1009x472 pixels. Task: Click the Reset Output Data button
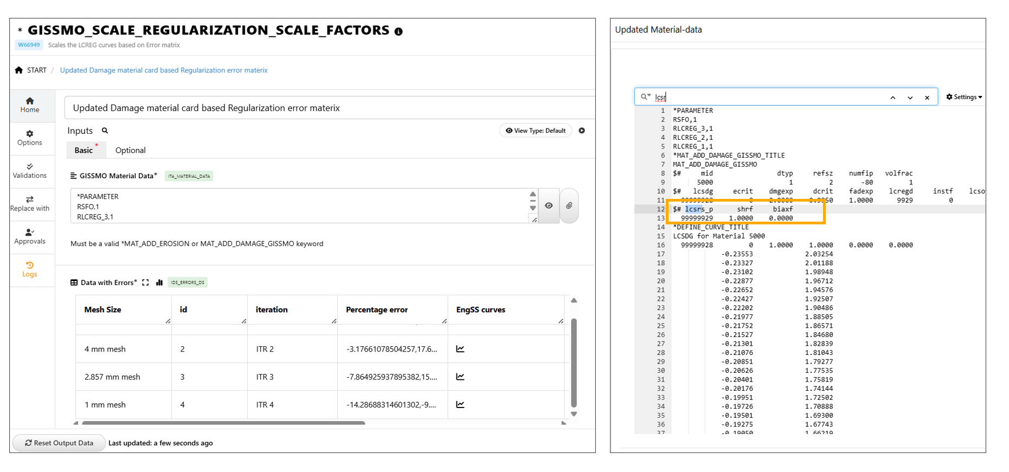click(x=59, y=443)
